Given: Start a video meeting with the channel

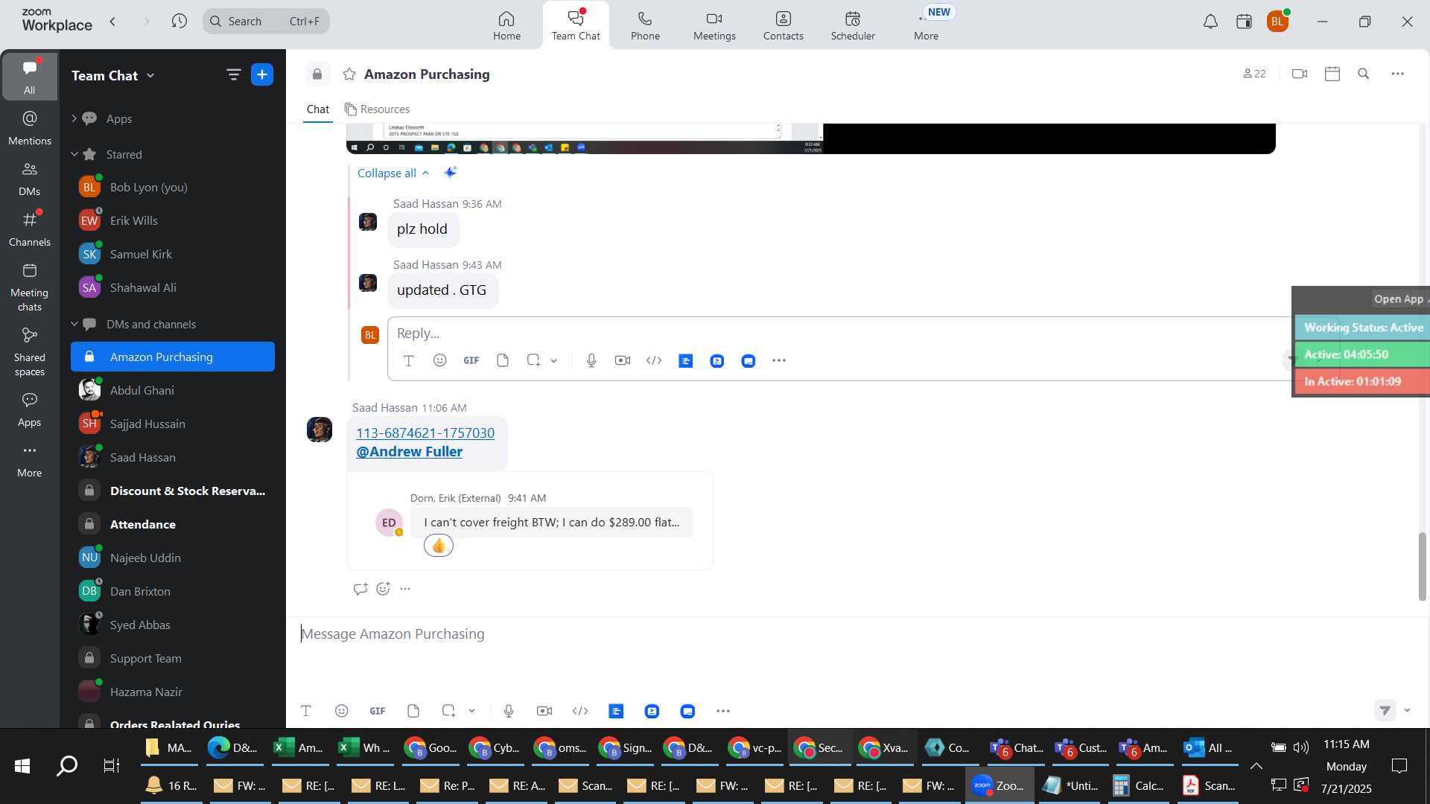Looking at the screenshot, I should 1300,74.
